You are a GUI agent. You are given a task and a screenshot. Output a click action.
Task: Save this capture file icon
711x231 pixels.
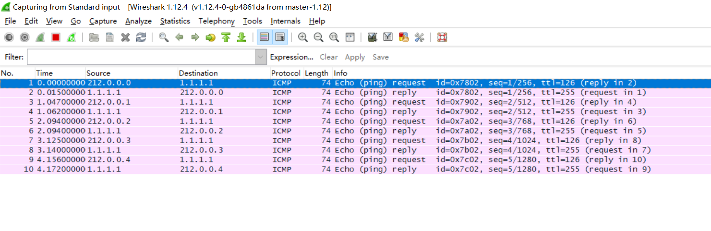click(109, 37)
